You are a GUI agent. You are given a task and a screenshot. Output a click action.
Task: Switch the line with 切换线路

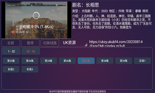[x=50, y=43]
